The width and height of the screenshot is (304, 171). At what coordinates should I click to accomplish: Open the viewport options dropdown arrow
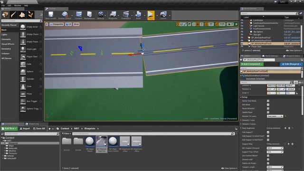coord(47,24)
